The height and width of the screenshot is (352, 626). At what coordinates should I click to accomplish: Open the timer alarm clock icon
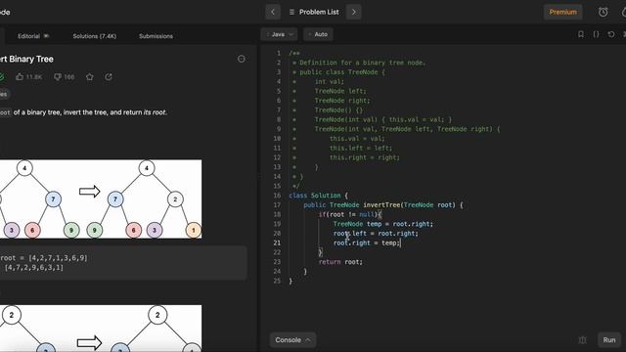(x=603, y=12)
